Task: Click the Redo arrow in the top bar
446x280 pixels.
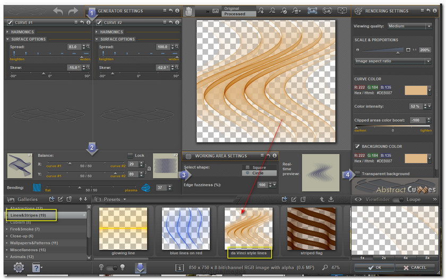Action: point(73,11)
